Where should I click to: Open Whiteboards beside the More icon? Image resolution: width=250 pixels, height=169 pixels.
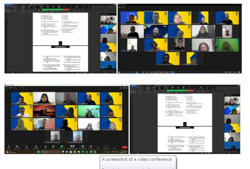coord(106,147)
